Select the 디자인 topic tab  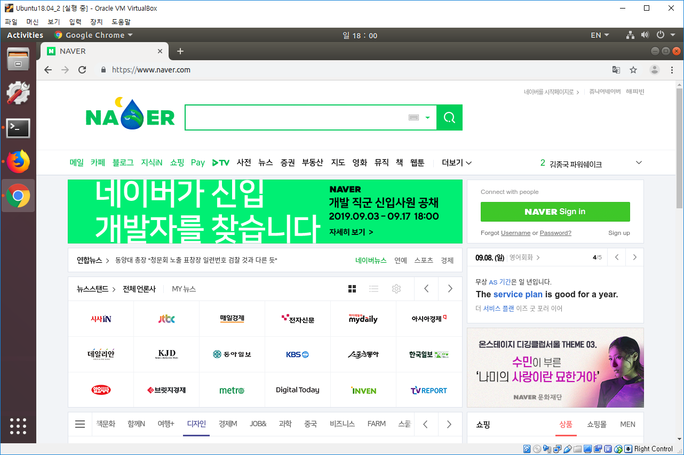[196, 424]
